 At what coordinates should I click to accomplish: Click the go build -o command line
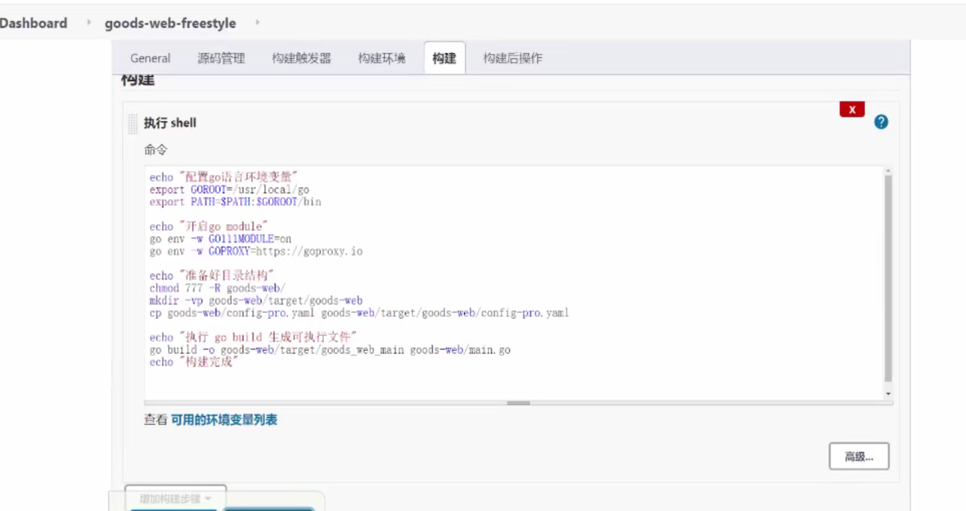click(x=330, y=350)
